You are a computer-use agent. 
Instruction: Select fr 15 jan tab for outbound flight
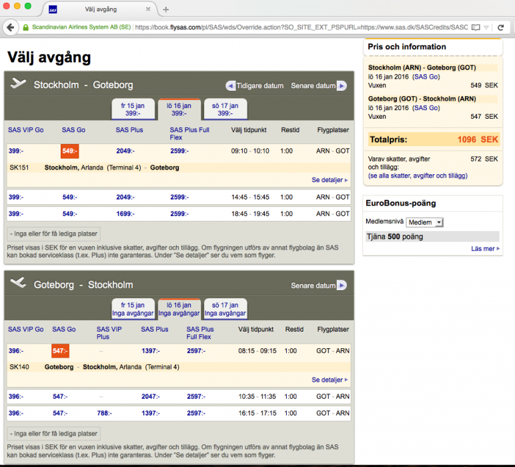click(x=133, y=109)
